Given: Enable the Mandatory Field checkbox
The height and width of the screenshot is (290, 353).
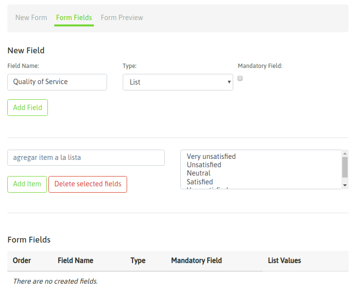Looking at the screenshot, I should [240, 78].
